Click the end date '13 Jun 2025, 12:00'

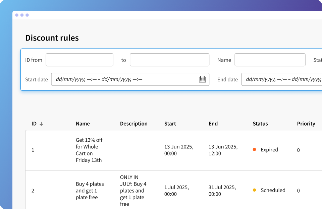(223, 150)
